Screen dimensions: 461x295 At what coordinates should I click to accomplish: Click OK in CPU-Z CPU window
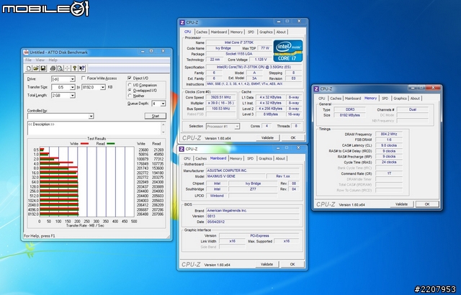pyautogui.click(x=293, y=137)
